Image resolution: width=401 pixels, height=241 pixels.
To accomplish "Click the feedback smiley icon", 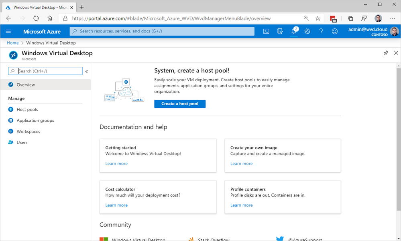I will pyautogui.click(x=335, y=31).
